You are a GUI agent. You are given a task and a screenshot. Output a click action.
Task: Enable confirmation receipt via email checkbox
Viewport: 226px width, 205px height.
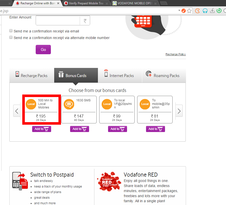[11, 31]
